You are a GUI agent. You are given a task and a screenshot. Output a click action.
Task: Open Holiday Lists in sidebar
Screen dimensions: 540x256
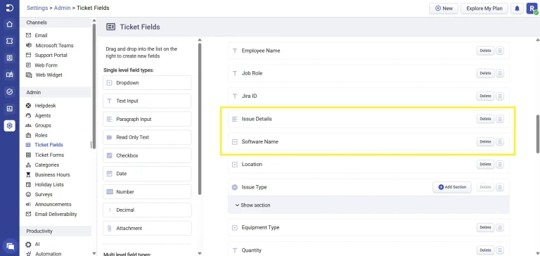(49, 185)
